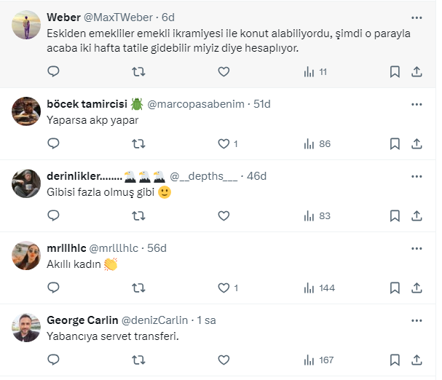Reply to the derinlikler tweet
The height and width of the screenshot is (380, 442).
(53, 215)
